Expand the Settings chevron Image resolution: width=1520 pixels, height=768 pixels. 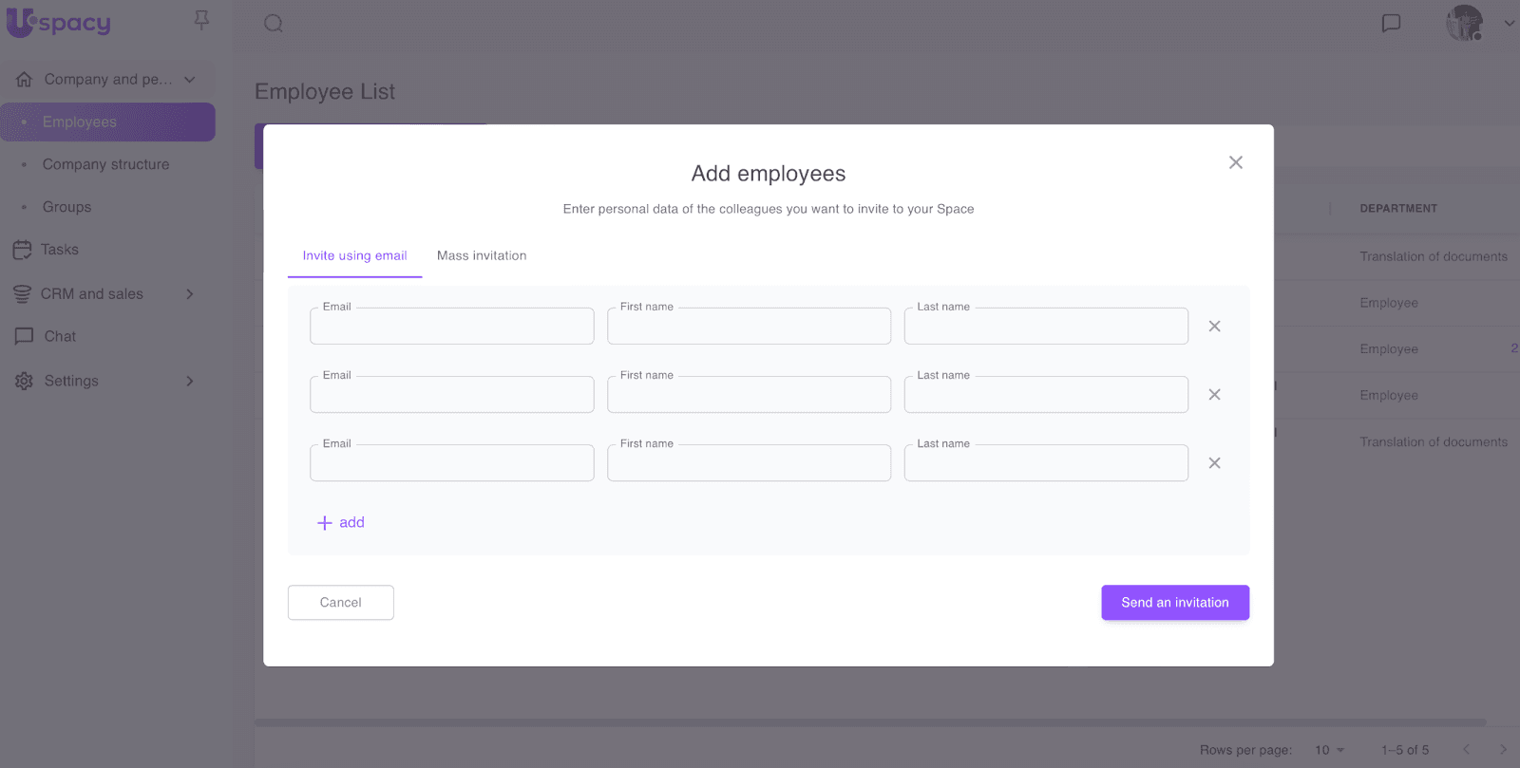[190, 381]
